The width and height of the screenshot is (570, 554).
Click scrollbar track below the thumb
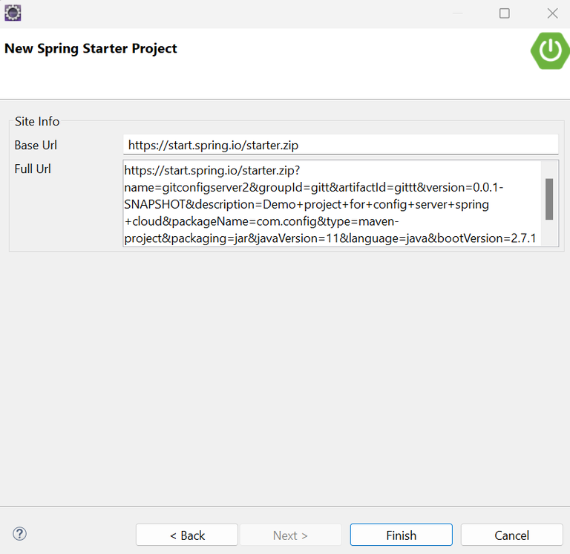point(549,232)
